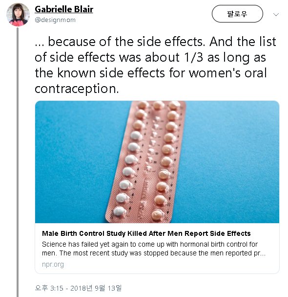
Task: Visit the @designmom handle
Action: [55, 20]
